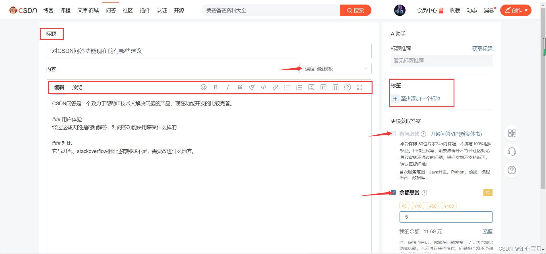Apply highlight marker formatting
Viewport: 546px width, 254px height.
252,87
